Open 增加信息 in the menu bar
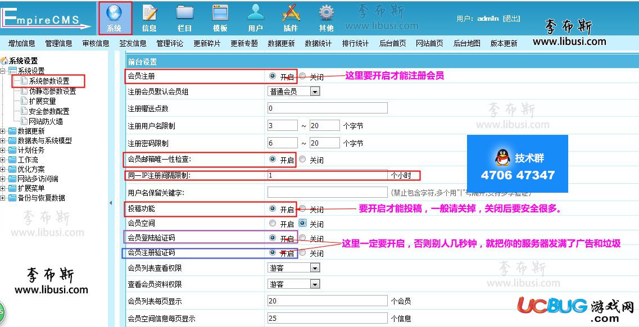 click(x=21, y=43)
